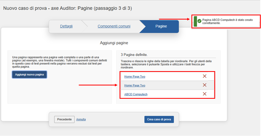The height and width of the screenshot is (136, 261).
Task: Click the 3 Pagine definite label
Action: 134,55
